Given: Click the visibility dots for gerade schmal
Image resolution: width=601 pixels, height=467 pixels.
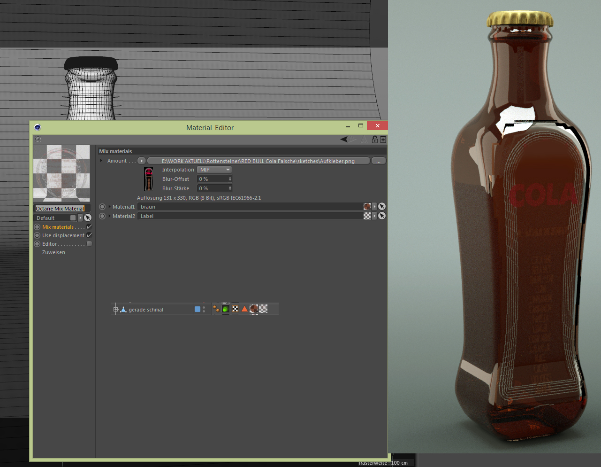Looking at the screenshot, I should point(204,309).
